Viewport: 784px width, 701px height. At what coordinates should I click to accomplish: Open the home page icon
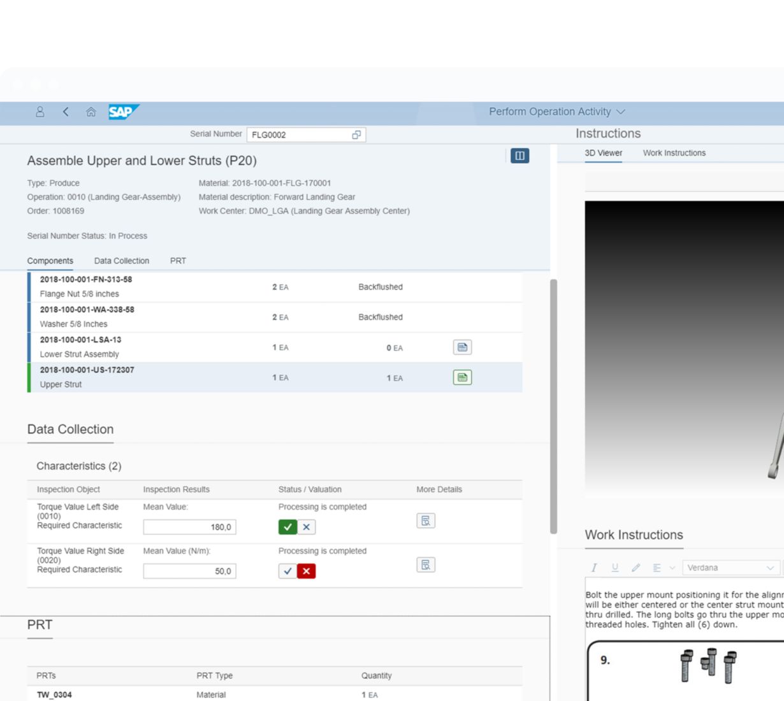[x=91, y=112]
